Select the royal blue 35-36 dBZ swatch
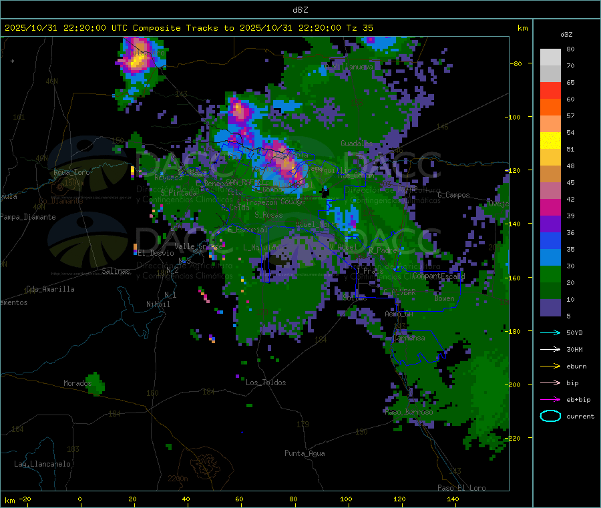601x508 pixels. tap(550, 241)
